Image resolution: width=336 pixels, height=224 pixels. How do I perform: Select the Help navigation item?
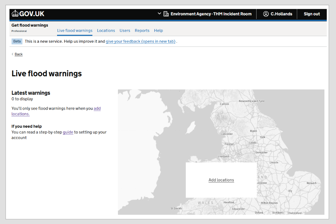pos(158,30)
